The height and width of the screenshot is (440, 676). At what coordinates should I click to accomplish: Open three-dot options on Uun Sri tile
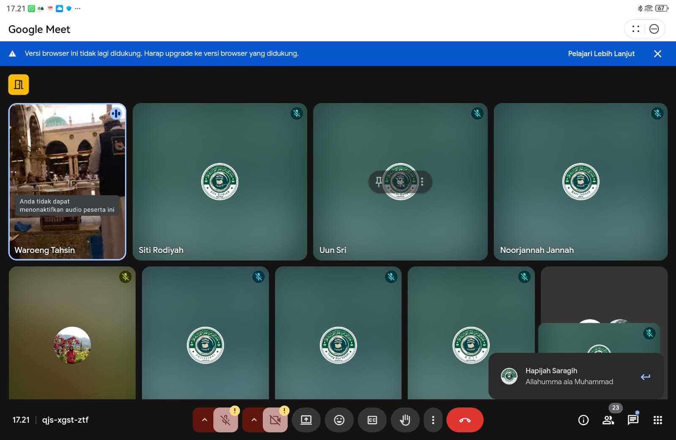pos(422,182)
